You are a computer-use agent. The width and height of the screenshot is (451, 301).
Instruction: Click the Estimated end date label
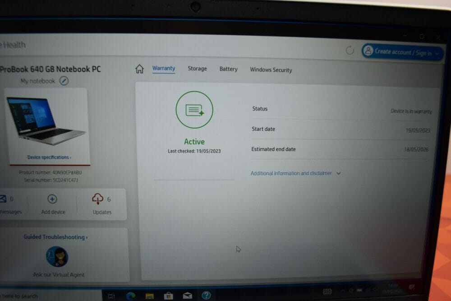click(274, 149)
